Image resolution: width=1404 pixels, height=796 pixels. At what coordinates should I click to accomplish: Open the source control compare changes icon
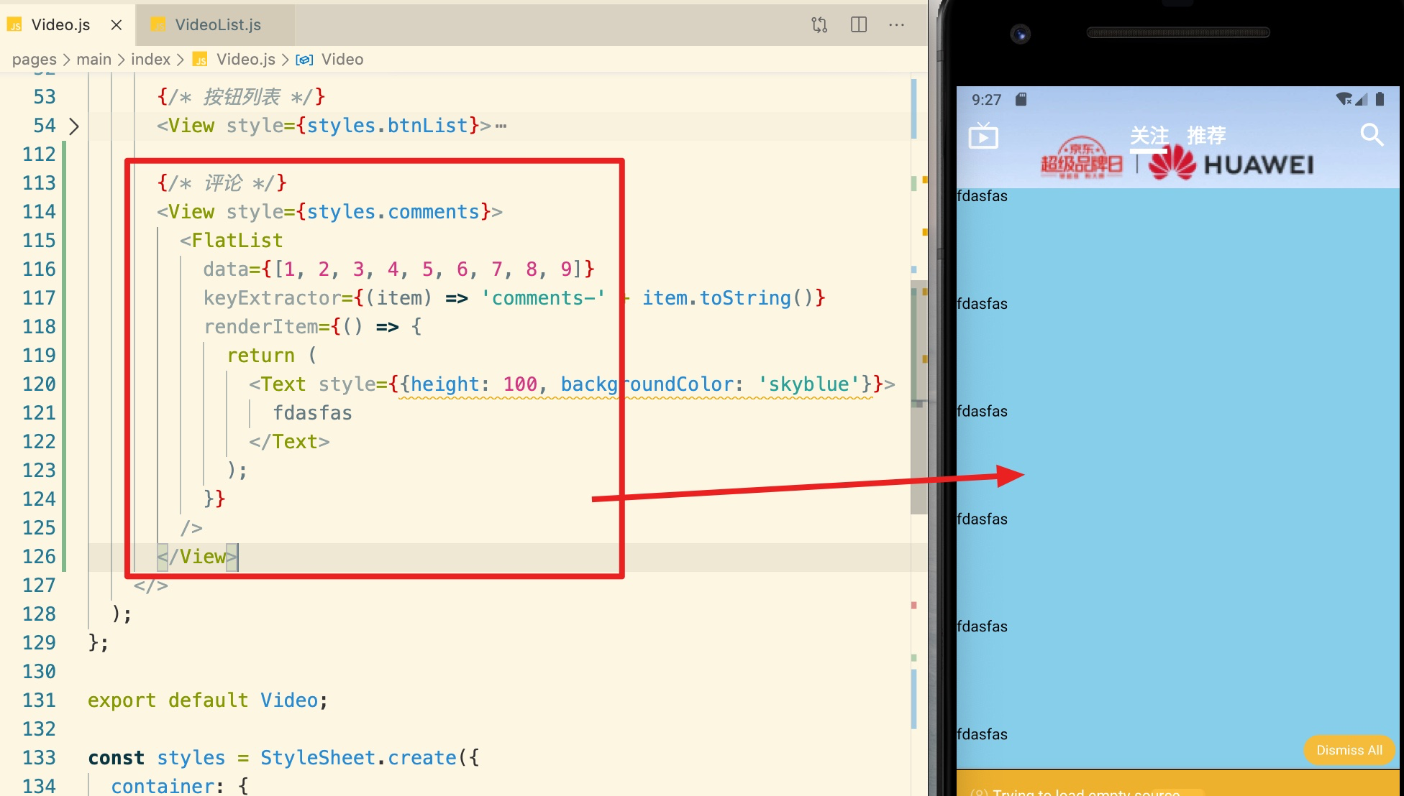click(x=819, y=25)
